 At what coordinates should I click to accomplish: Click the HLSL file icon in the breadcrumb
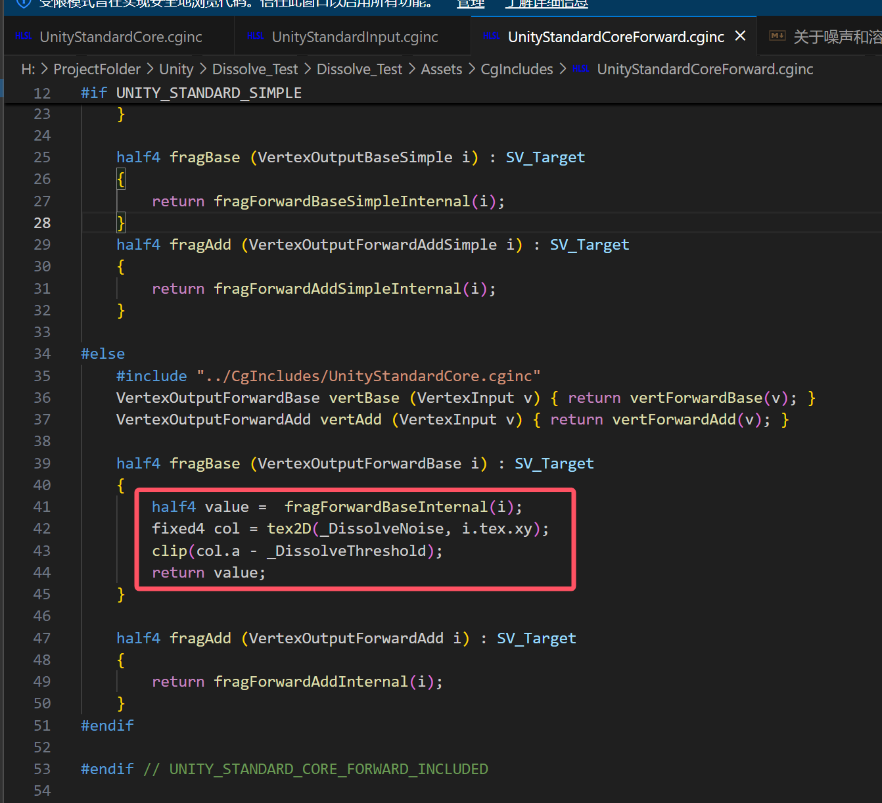pyautogui.click(x=580, y=69)
